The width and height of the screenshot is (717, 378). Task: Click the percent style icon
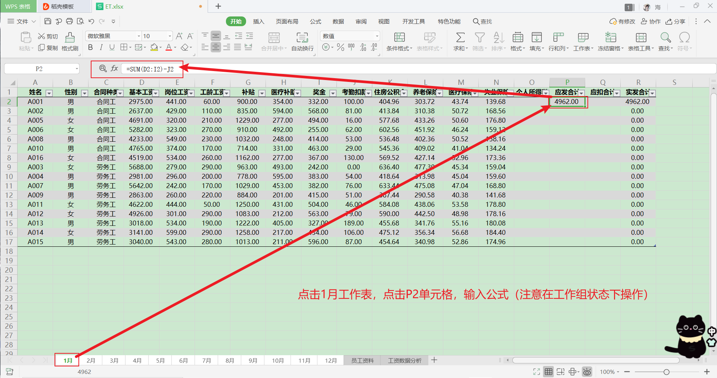(341, 47)
